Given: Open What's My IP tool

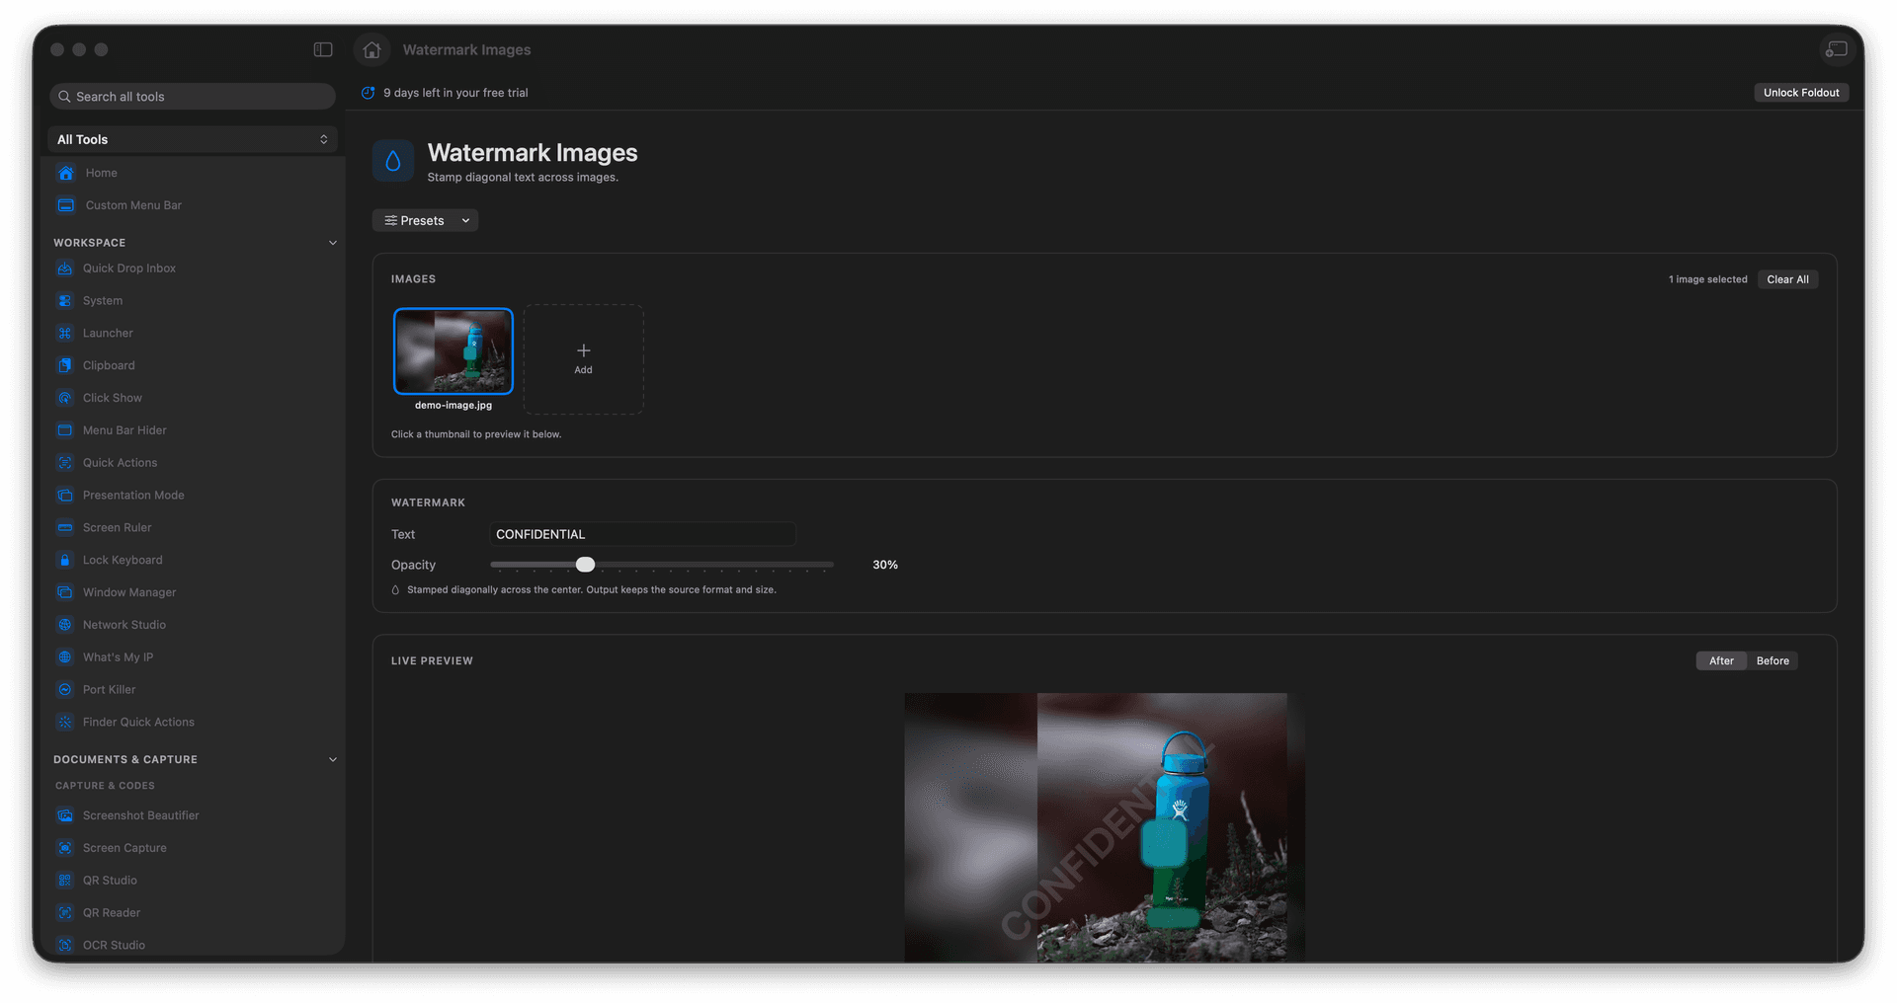Looking at the screenshot, I should 194,657.
